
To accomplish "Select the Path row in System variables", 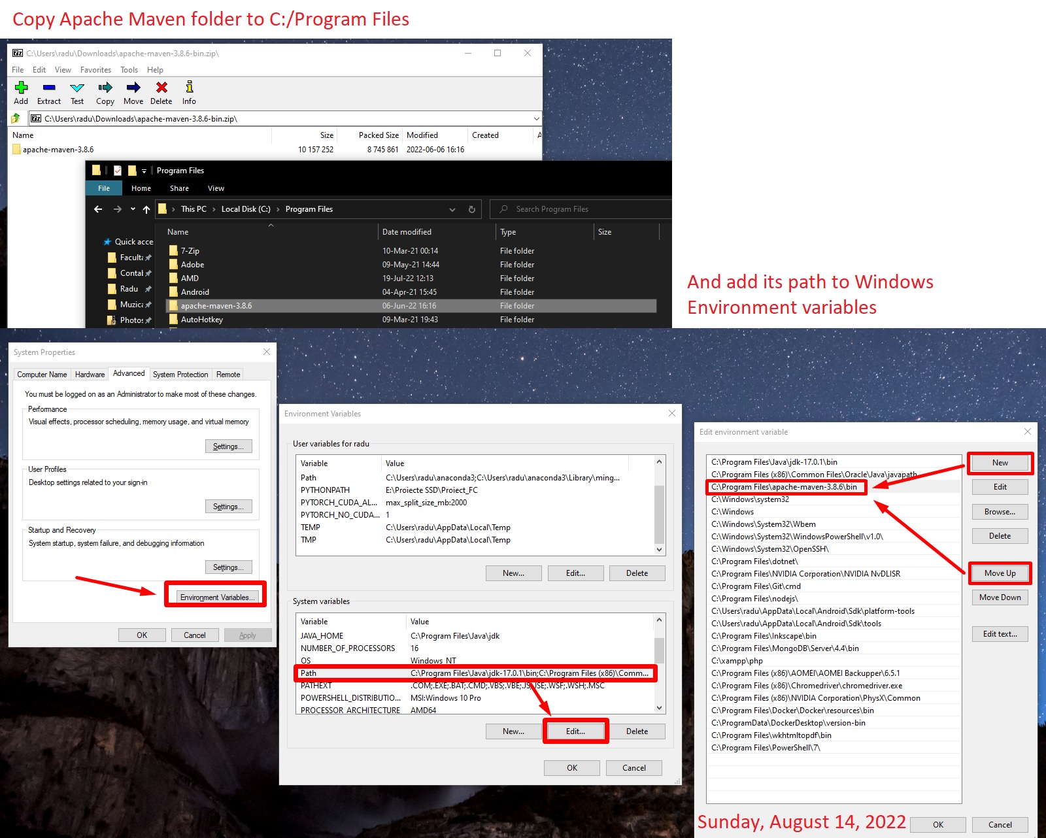I will tap(475, 673).
